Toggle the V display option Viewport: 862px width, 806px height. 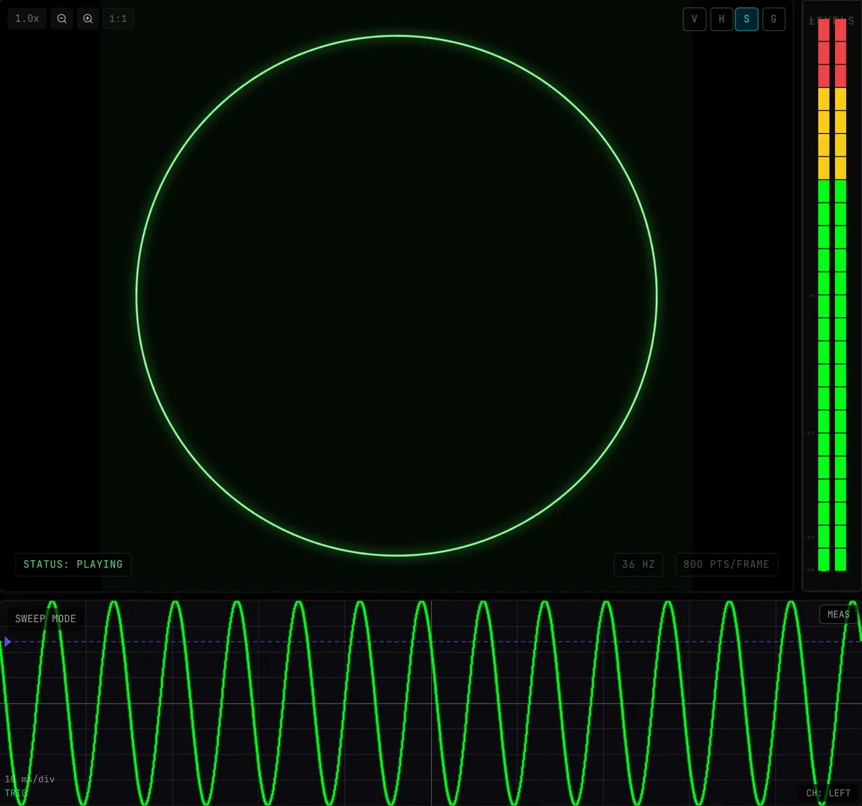694,19
